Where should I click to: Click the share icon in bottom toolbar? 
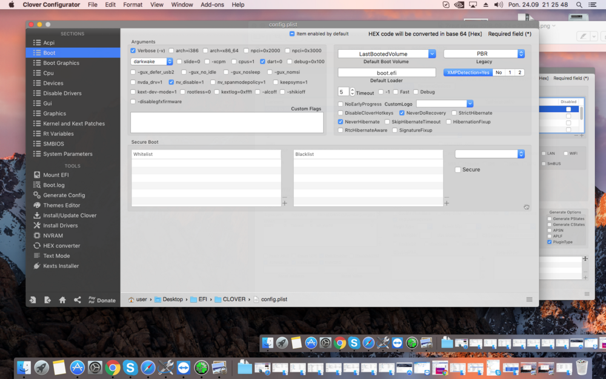coord(78,300)
